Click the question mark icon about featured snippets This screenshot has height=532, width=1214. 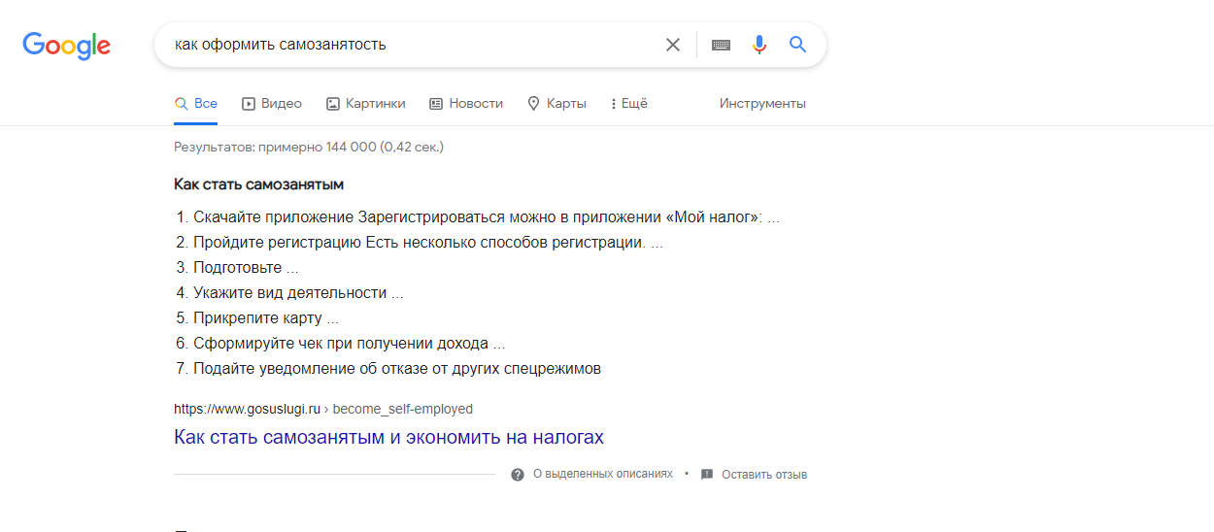pyautogui.click(x=518, y=475)
